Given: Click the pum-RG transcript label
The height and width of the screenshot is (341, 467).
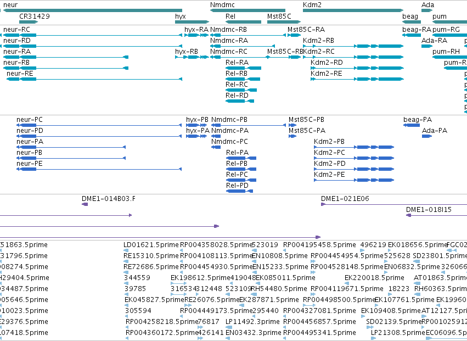Looking at the screenshot, I should pos(446,30).
